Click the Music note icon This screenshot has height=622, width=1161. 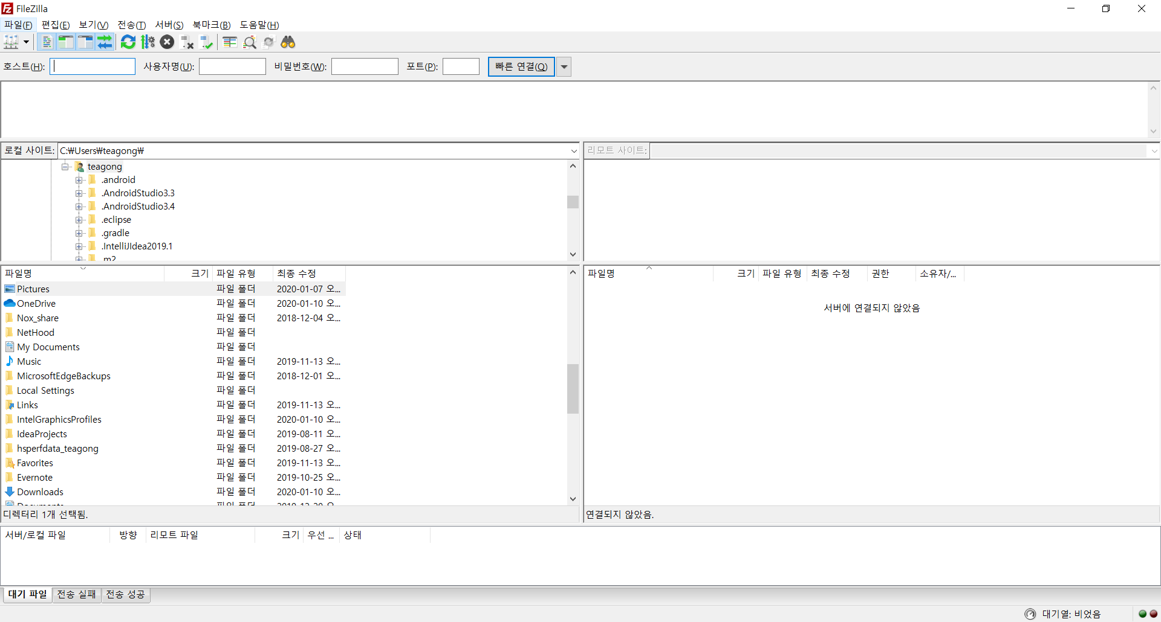[10, 361]
